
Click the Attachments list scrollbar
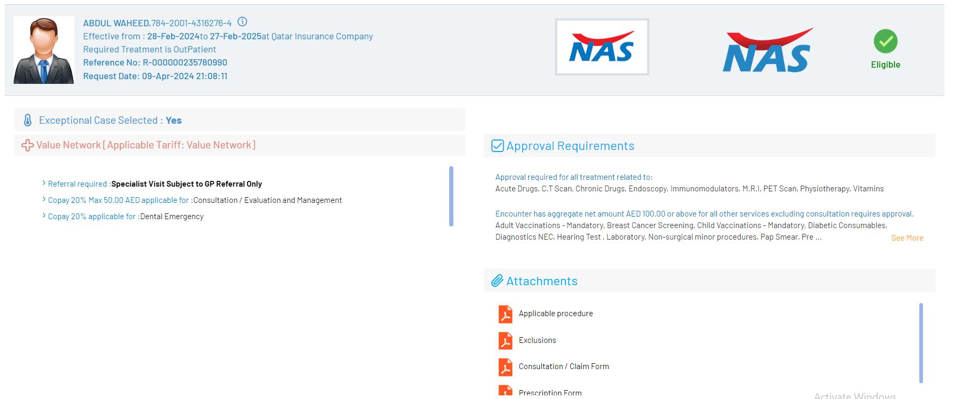[921, 343]
